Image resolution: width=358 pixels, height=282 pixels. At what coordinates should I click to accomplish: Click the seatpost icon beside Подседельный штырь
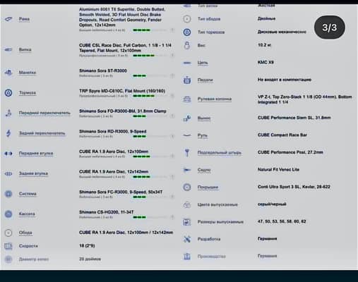(x=187, y=153)
